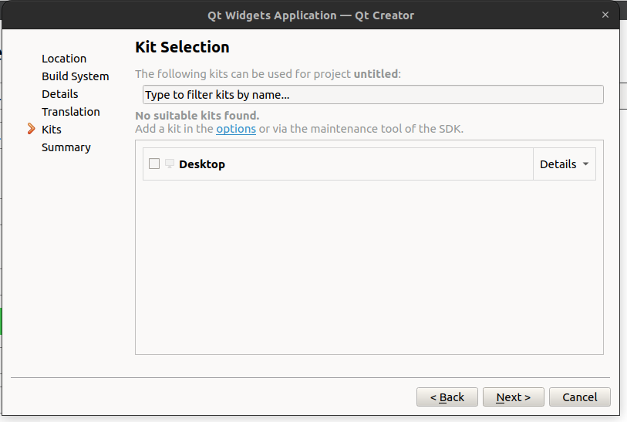Click the Back button
This screenshot has height=422, width=627.
[x=447, y=397]
